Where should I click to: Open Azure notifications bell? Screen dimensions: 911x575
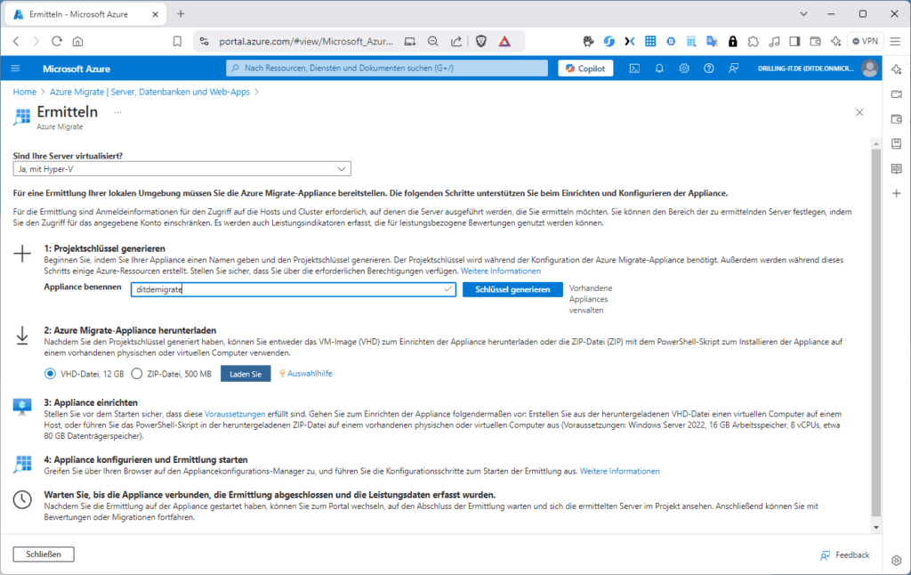click(x=659, y=69)
